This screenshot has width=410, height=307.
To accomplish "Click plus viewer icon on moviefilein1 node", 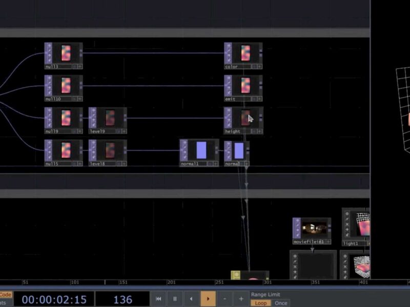I will [x=328, y=242].
